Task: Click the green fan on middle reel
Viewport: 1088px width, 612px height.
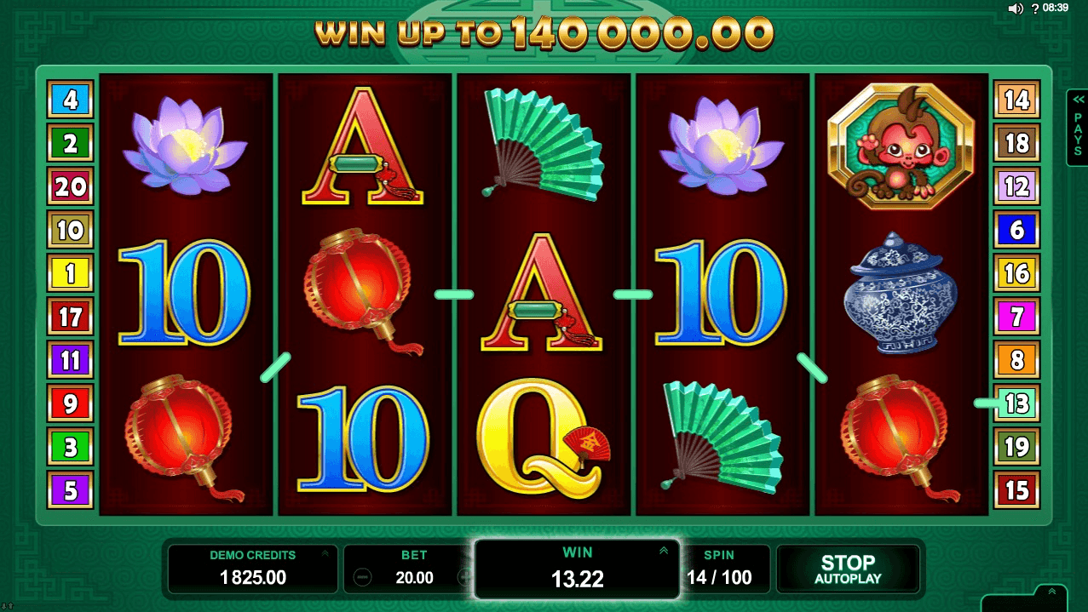Action: pyautogui.click(x=544, y=143)
